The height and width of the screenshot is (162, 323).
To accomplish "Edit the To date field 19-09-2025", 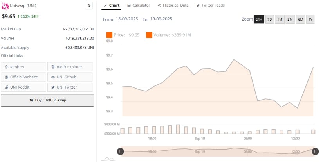I will (161, 19).
